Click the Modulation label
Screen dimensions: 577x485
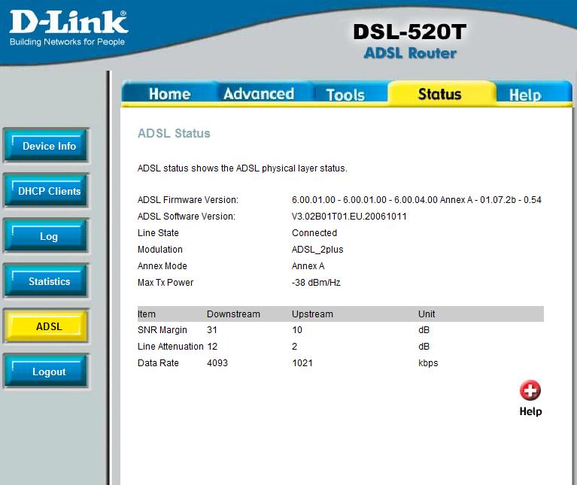(159, 250)
